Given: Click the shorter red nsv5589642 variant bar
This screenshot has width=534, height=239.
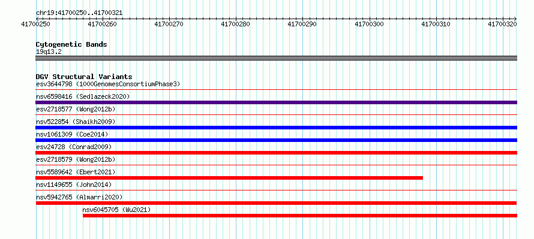Looking at the screenshot, I should pyautogui.click(x=229, y=178).
